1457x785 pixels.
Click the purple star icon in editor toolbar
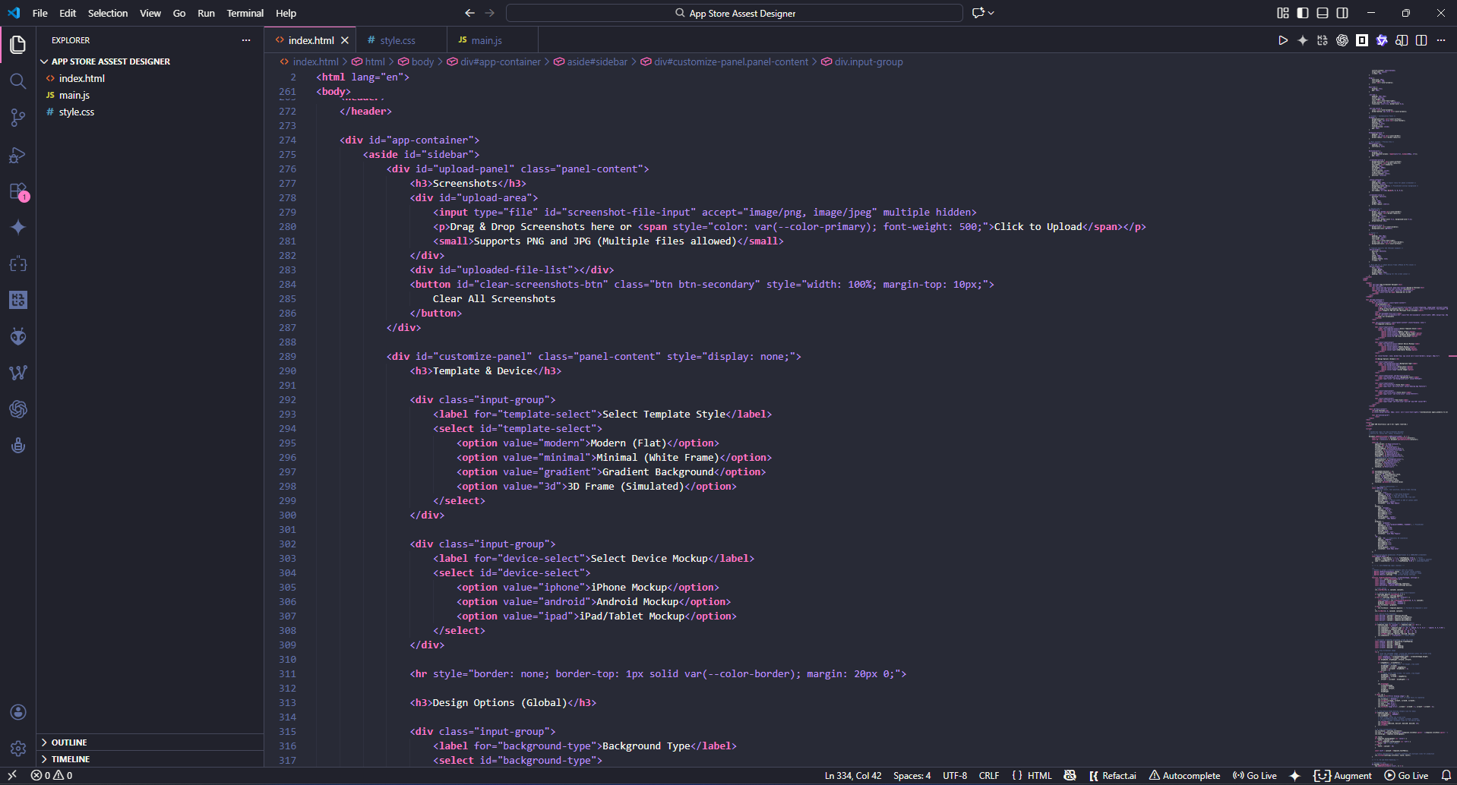[x=1382, y=40]
